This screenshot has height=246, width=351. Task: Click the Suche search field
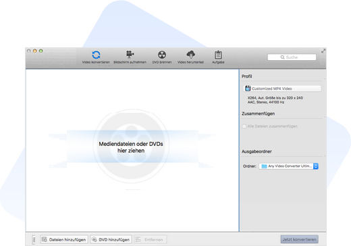pyautogui.click(x=292, y=57)
